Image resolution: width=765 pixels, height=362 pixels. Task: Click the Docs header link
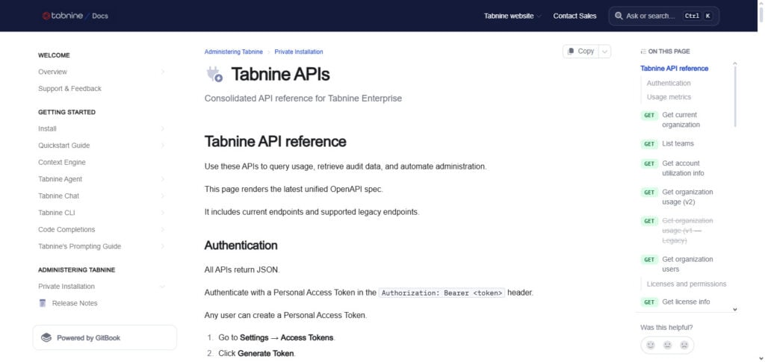[100, 16]
